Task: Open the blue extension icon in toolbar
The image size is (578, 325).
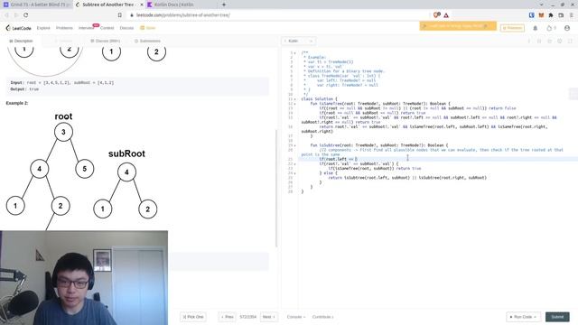Action: coord(532,15)
